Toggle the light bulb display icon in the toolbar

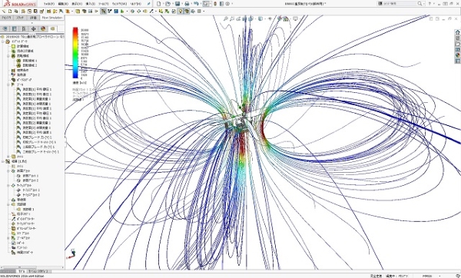pos(181,12)
